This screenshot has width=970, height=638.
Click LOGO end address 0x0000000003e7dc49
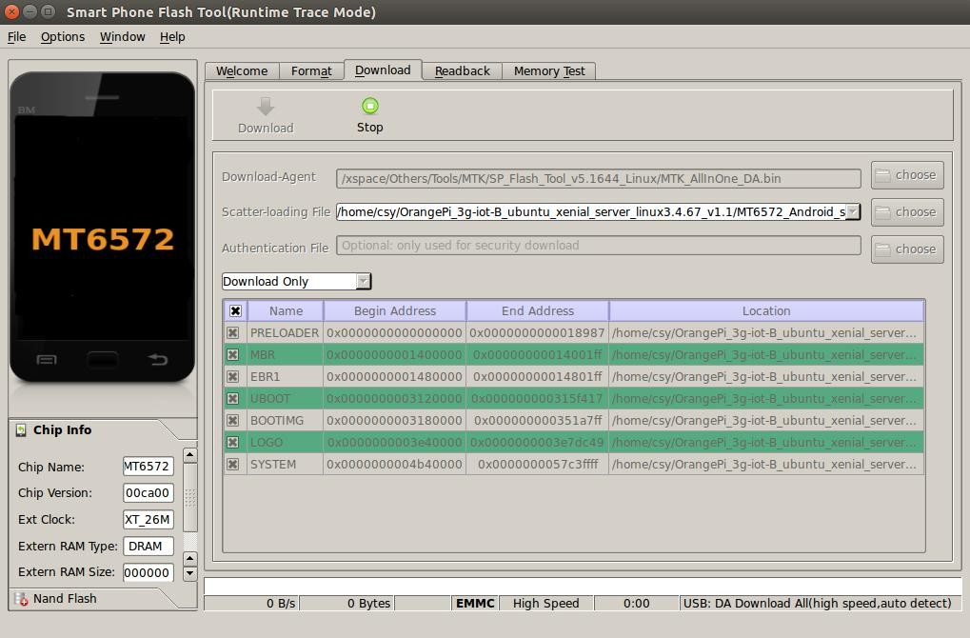(538, 443)
